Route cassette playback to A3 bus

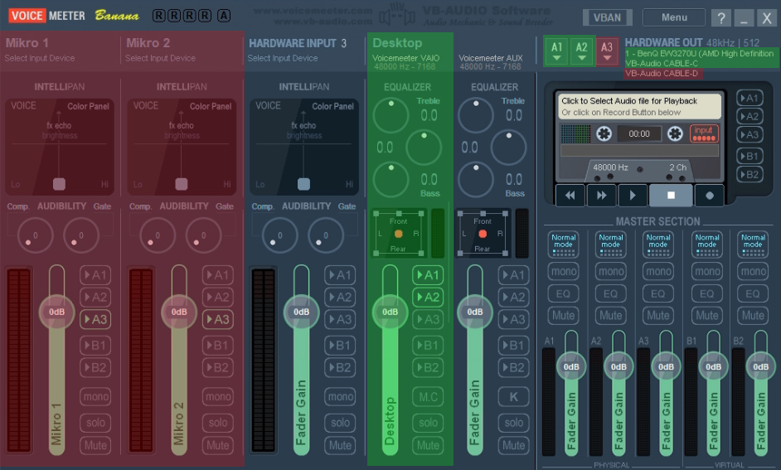(749, 135)
